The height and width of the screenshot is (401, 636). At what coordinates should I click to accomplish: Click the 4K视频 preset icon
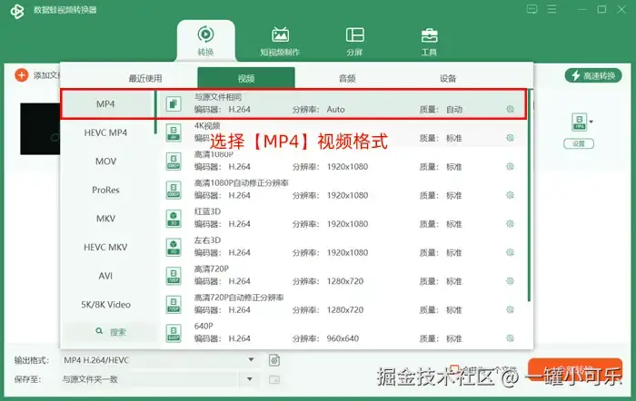[174, 132]
